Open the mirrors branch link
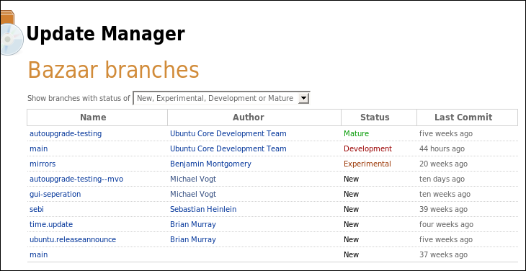 point(43,164)
